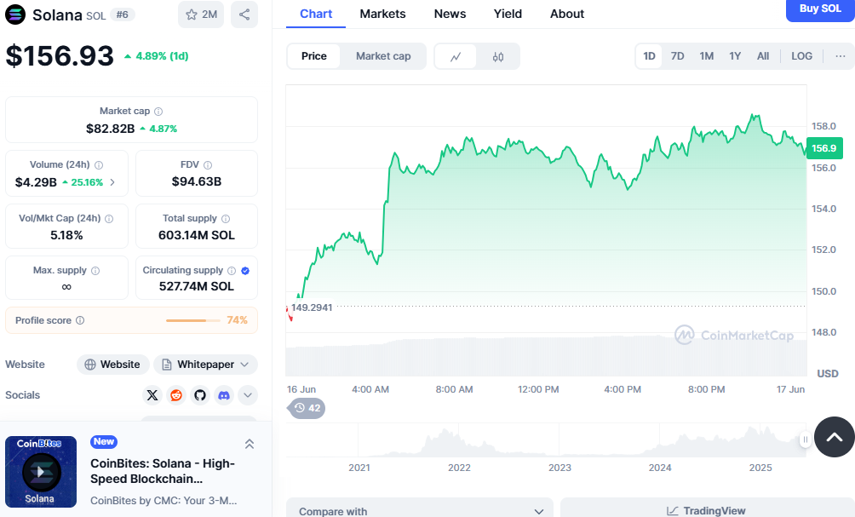This screenshot has width=855, height=517.
Task: Switch to the About tab
Action: [567, 14]
